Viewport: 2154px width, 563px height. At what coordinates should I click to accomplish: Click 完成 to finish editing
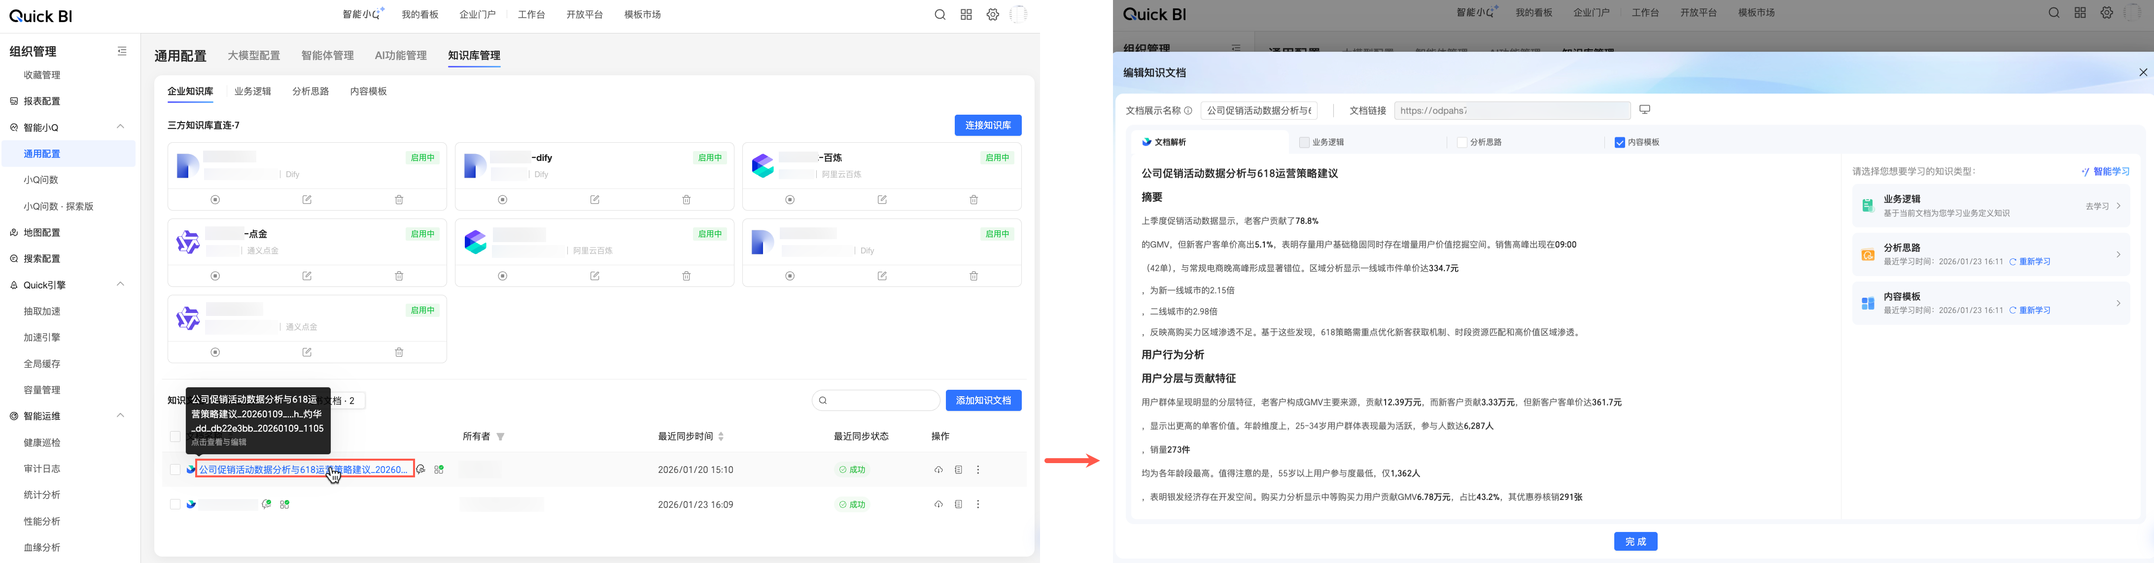click(1635, 541)
